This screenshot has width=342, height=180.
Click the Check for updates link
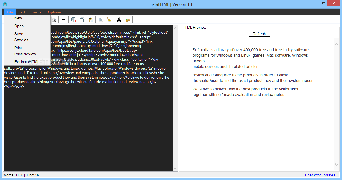[x=320, y=175]
